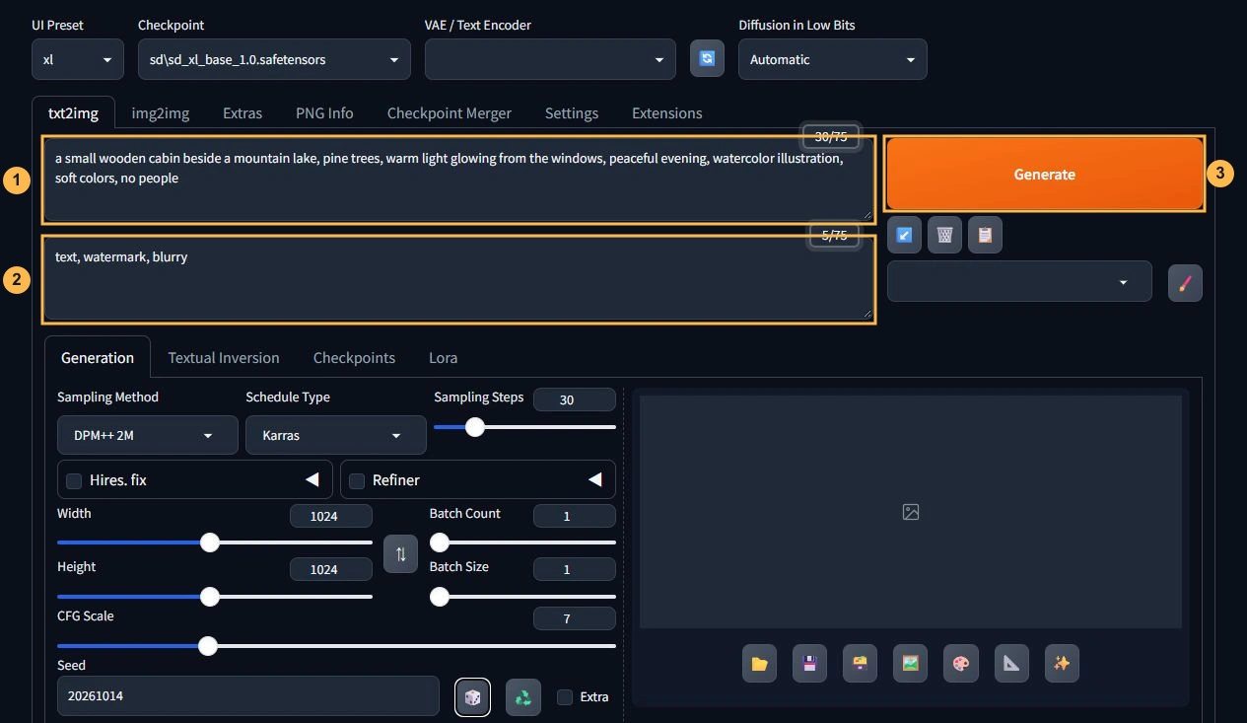Select the txt2img tab
The height and width of the screenshot is (723, 1247).
73,113
